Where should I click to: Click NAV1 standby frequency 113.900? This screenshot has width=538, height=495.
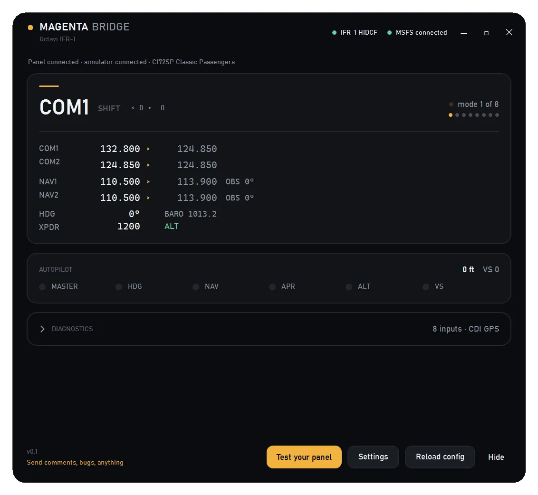[x=197, y=181]
